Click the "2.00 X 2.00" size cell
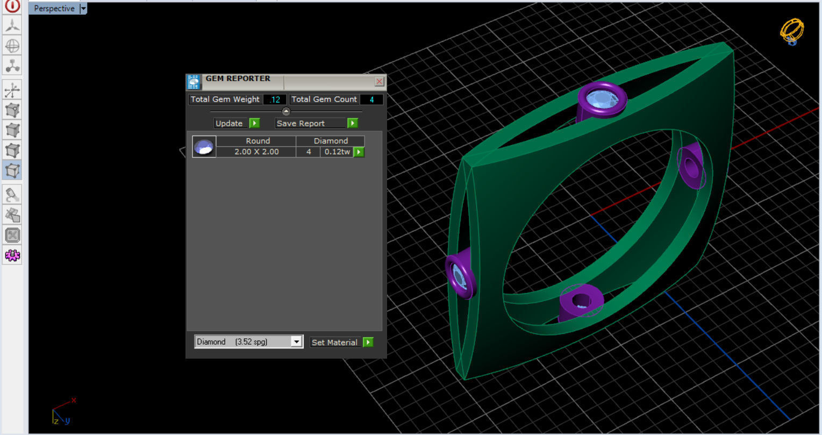Viewport: 822px width, 435px height. [256, 152]
